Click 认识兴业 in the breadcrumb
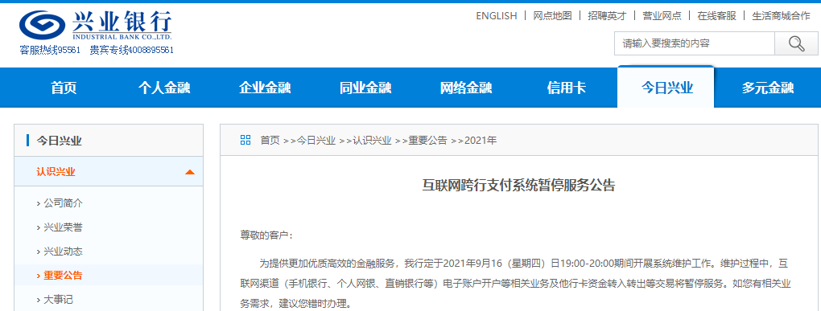Image resolution: width=821 pixels, height=311 pixels. 373,140
